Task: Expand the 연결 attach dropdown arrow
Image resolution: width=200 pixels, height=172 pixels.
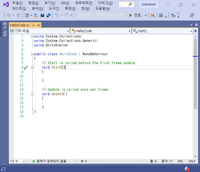Action: pyautogui.click(x=146, y=16)
